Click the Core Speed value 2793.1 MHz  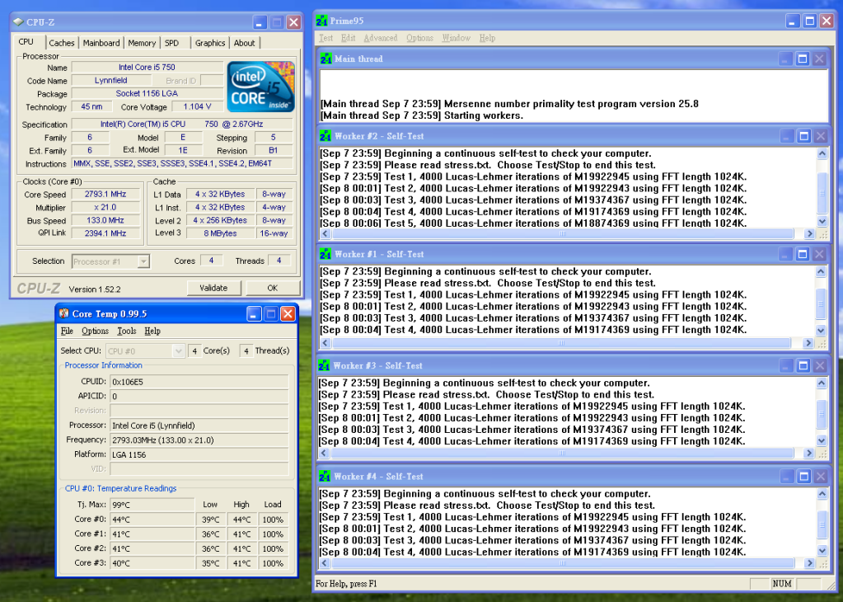[105, 195]
